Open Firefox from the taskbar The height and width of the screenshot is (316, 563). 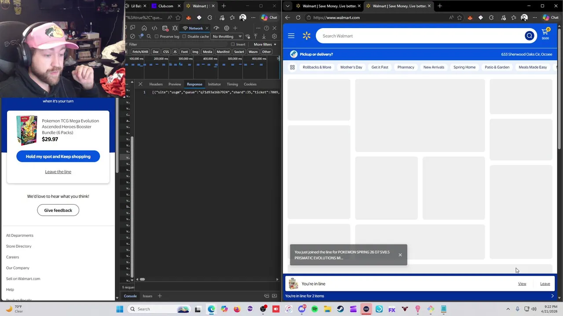tap(237, 309)
